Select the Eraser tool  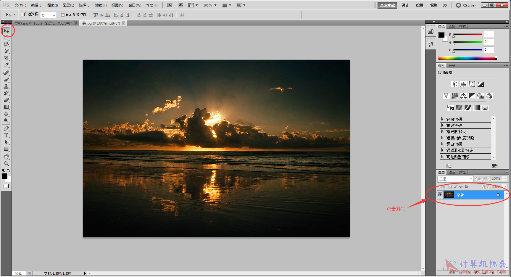click(6, 100)
